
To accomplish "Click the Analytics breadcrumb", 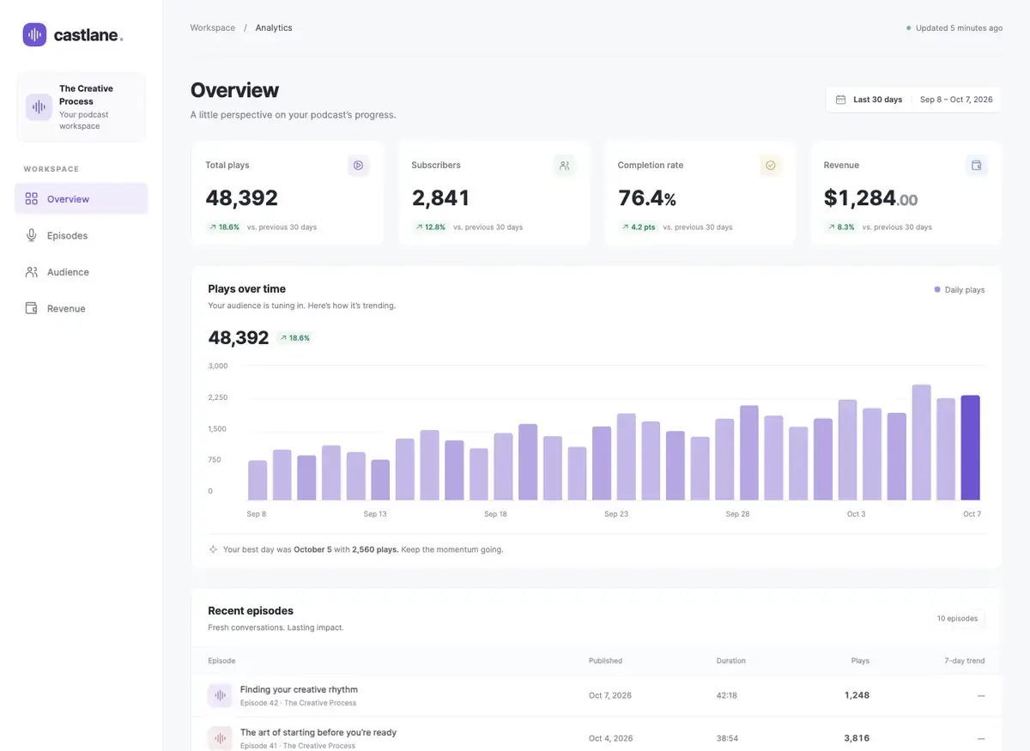I will [x=274, y=28].
